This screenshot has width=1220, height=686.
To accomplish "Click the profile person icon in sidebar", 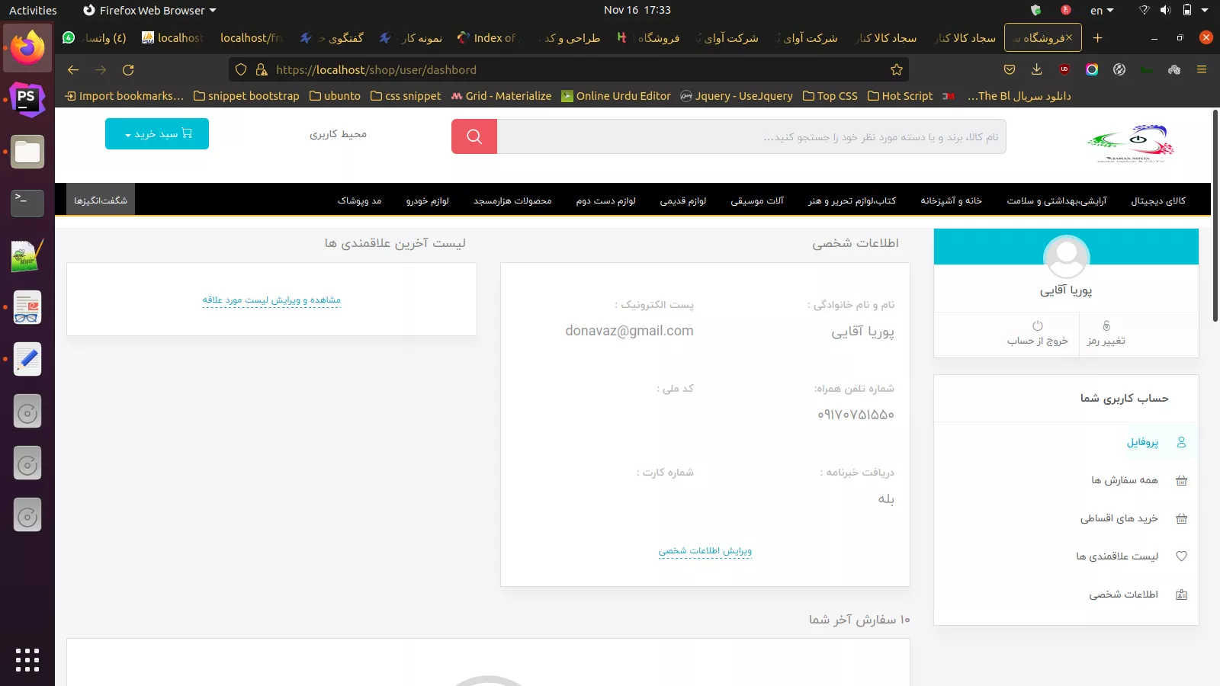I will [1181, 442].
